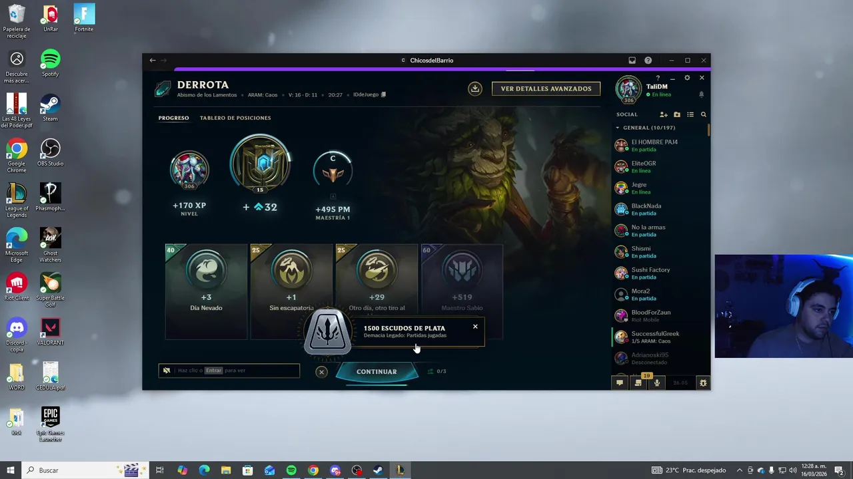This screenshot has height=479, width=853.
Task: Click the Continuar button
Action: [x=377, y=372]
